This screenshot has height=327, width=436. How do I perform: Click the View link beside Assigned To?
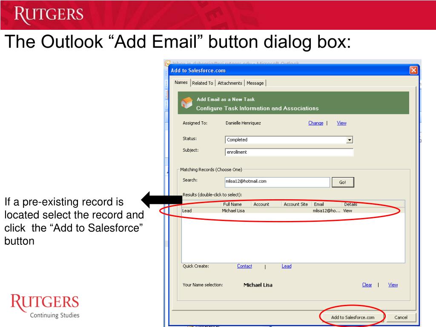(x=341, y=123)
